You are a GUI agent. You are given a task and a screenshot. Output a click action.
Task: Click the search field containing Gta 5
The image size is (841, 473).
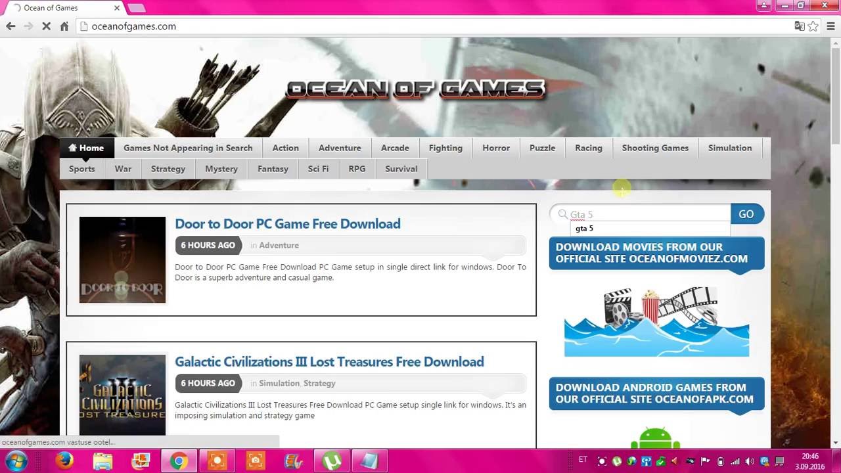641,214
